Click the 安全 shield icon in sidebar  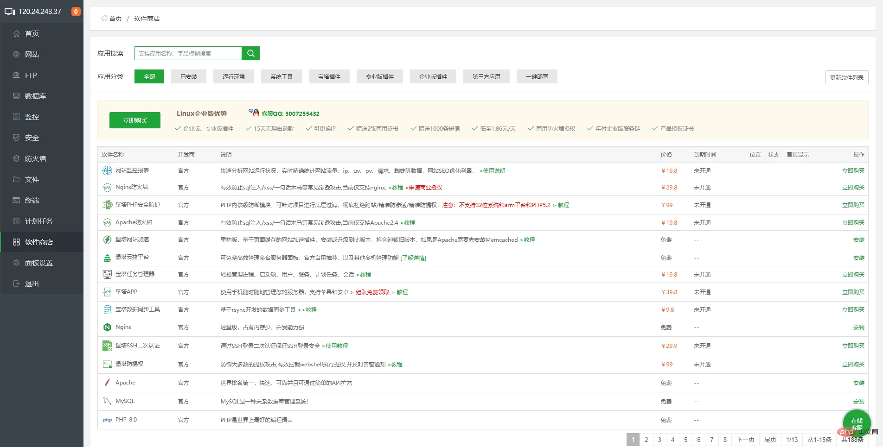16,138
